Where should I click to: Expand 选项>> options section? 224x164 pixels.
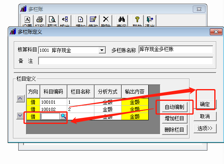(205, 128)
